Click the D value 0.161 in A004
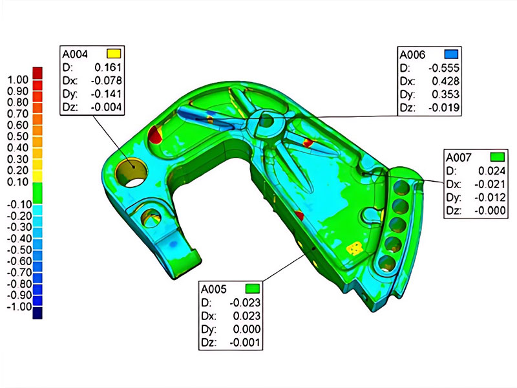517x388 pixels. [x=107, y=67]
